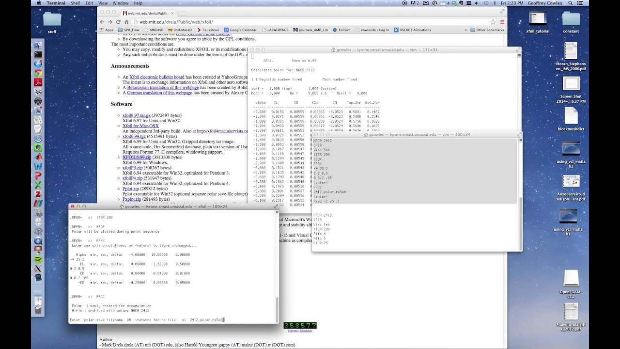Open the Window menu
The height and width of the screenshot is (349, 620).
pos(121,3)
